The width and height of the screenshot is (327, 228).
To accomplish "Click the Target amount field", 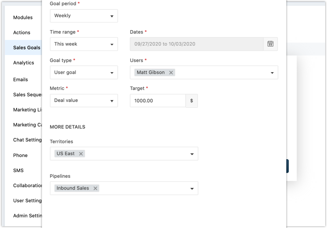I will point(158,101).
